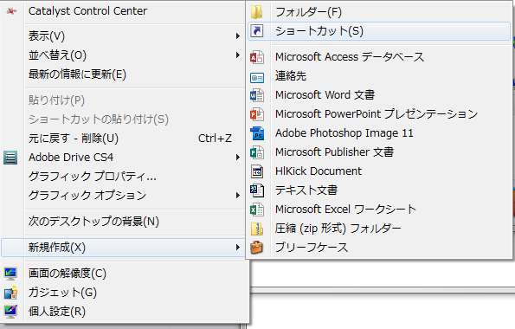Viewport: 515px width, 329px height.
Task: Click the Microsoft Publisher icon
Action: tap(257, 152)
